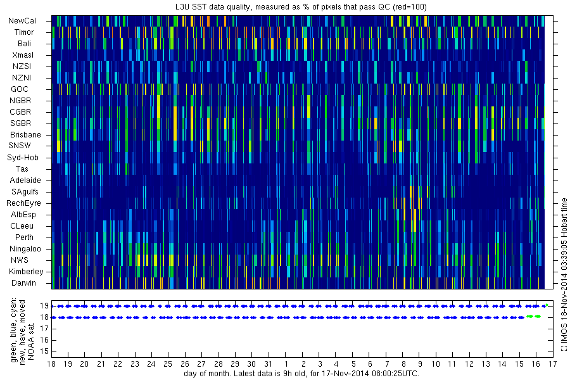Click the Kimberley region label
Screen dimensions: 570x380
(26, 272)
